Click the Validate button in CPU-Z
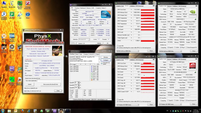Image resolution: width=201 pixels, height=113 pixels. 99,43
